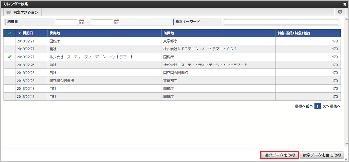Viewport: 349px width, 162px height.
Task: Open end date calendar picker icon
Action: pos(117,22)
